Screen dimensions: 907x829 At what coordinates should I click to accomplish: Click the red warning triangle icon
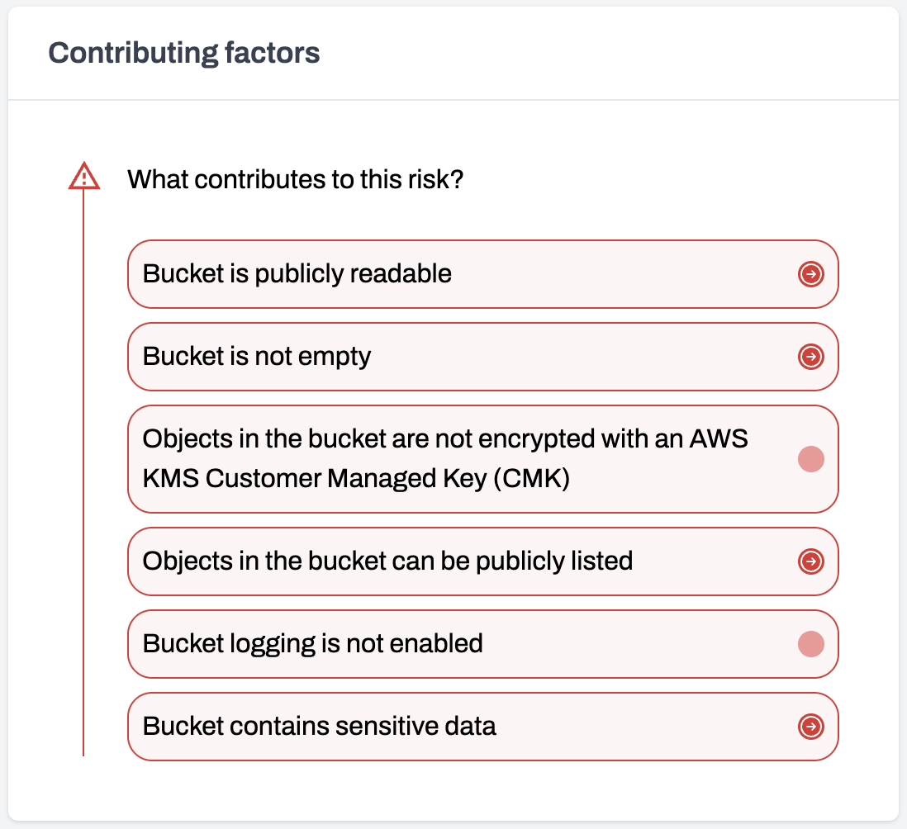tap(84, 176)
